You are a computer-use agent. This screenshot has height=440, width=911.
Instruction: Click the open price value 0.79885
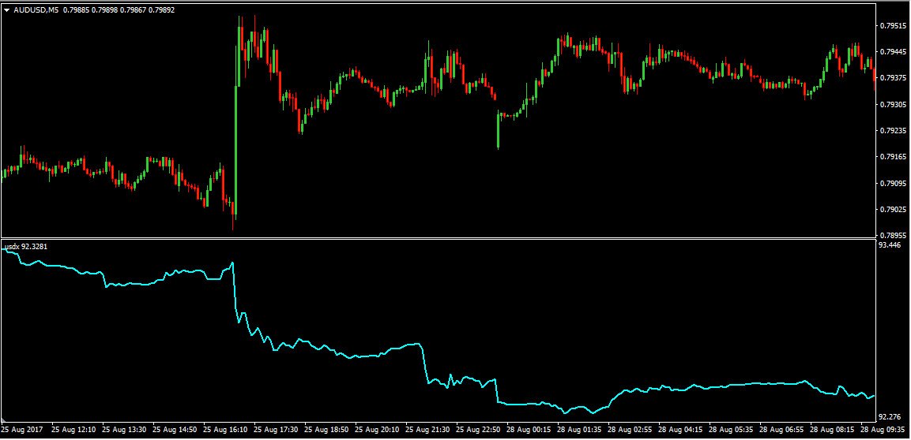click(x=76, y=9)
